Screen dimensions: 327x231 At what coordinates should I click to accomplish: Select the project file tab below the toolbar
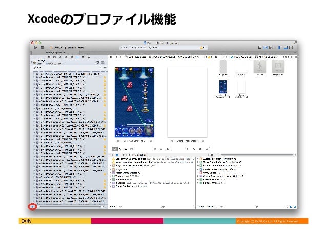click(55, 53)
